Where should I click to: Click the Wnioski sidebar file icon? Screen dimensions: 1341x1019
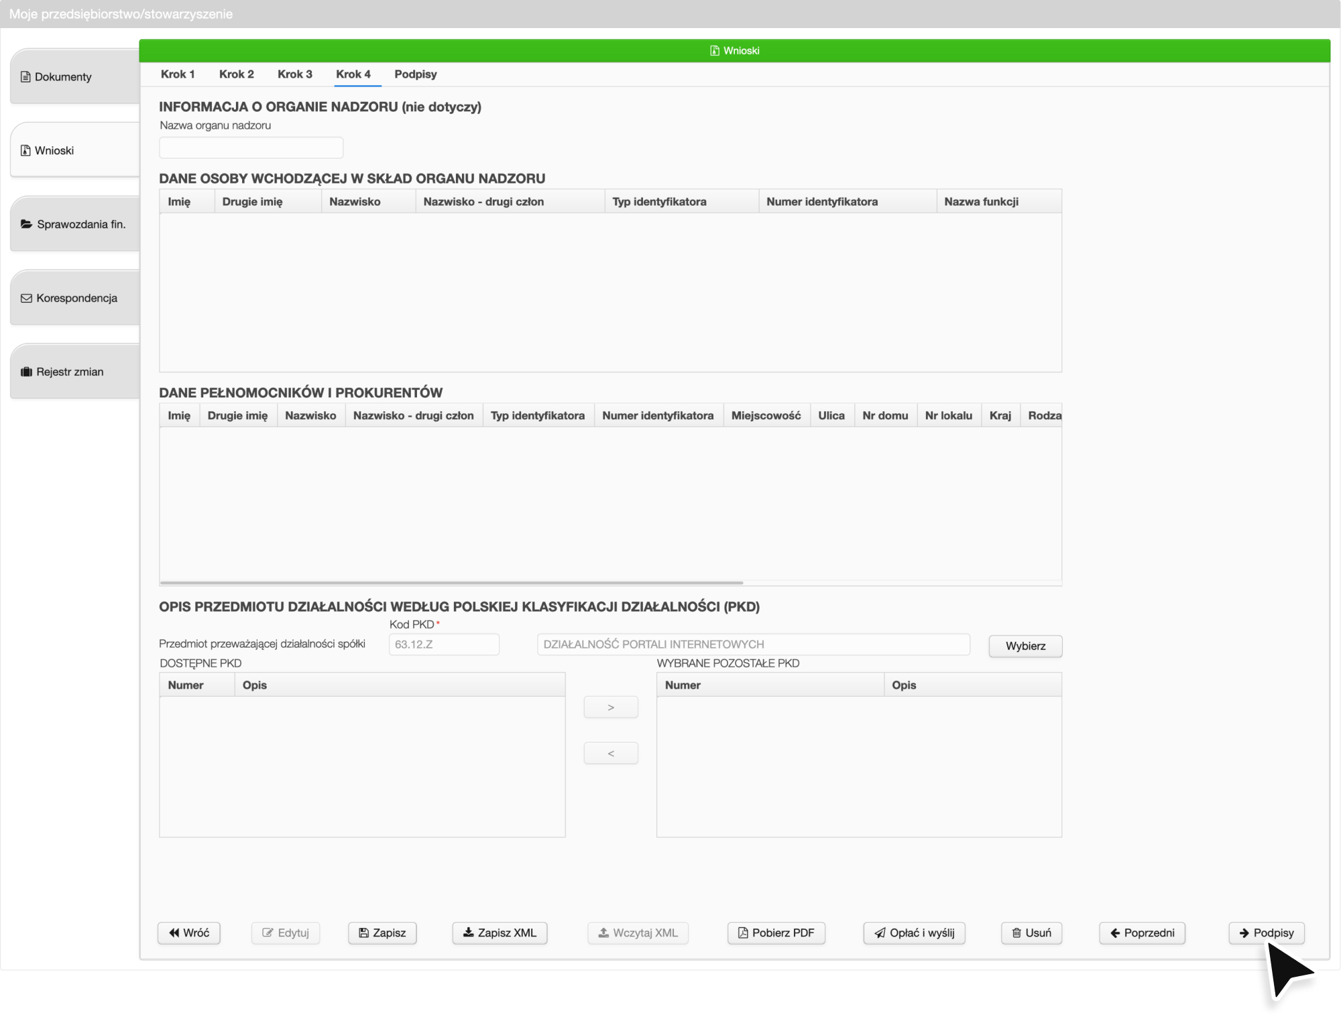pos(25,151)
